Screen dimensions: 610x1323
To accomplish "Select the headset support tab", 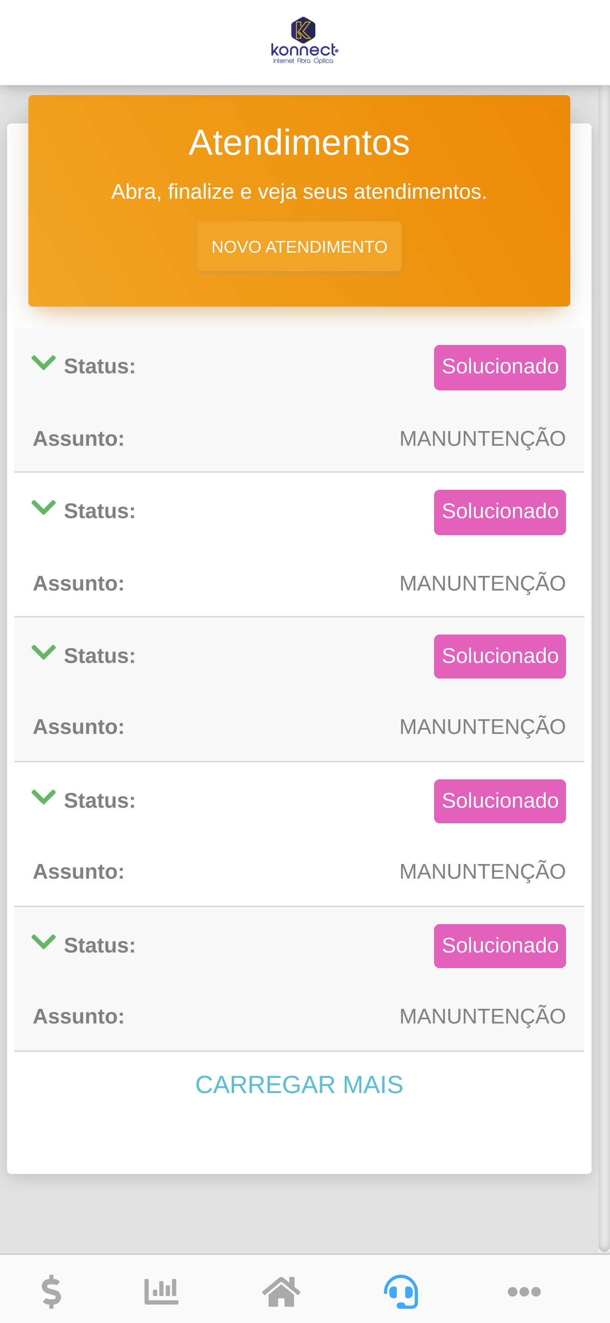I will [401, 1291].
